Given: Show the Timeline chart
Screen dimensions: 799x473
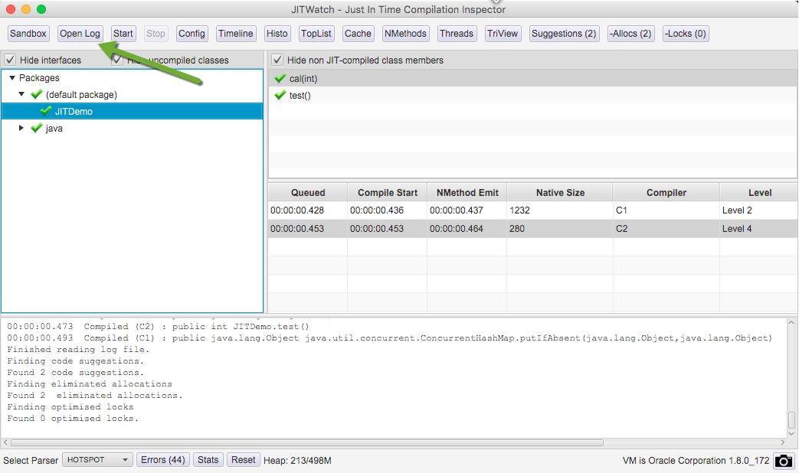Looking at the screenshot, I should pyautogui.click(x=235, y=34).
